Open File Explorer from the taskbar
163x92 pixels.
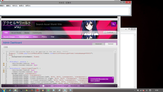(16, 90)
